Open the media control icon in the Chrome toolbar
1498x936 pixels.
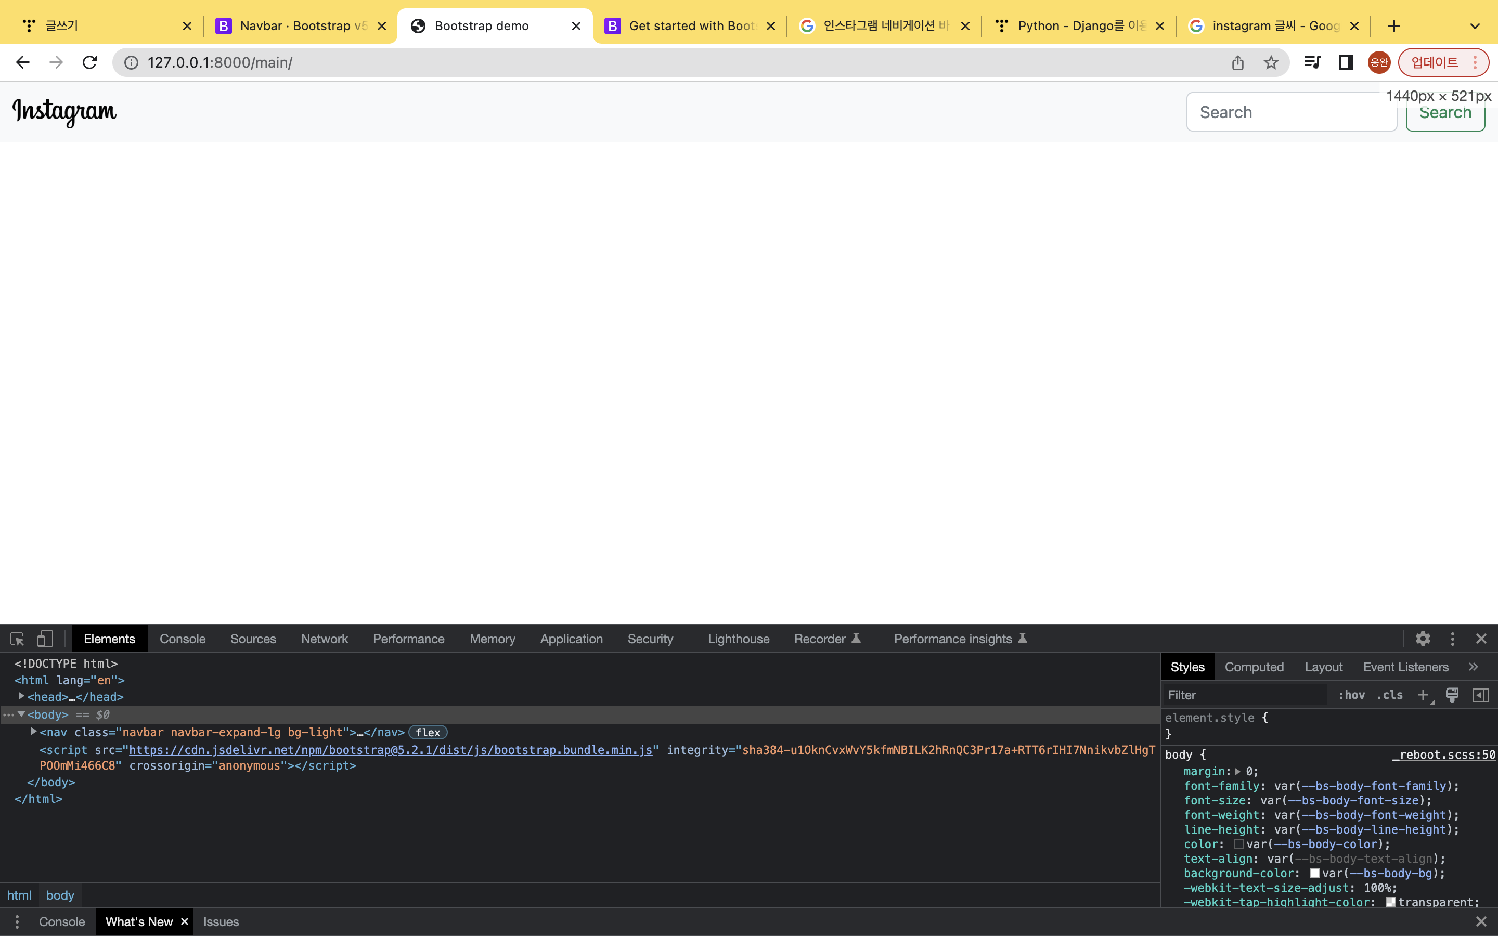(x=1312, y=62)
